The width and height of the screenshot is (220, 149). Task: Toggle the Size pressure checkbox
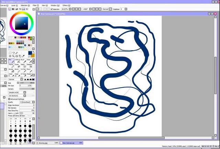[20, 116]
